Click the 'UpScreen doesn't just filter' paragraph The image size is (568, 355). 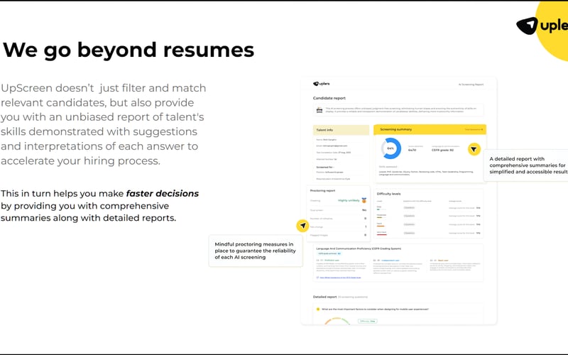point(104,124)
